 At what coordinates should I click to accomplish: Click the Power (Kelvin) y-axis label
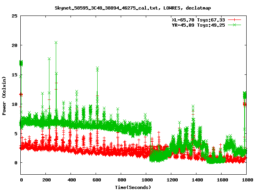[4, 95]
